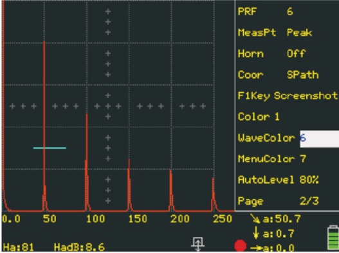Click the echo peak near 100

point(87,162)
